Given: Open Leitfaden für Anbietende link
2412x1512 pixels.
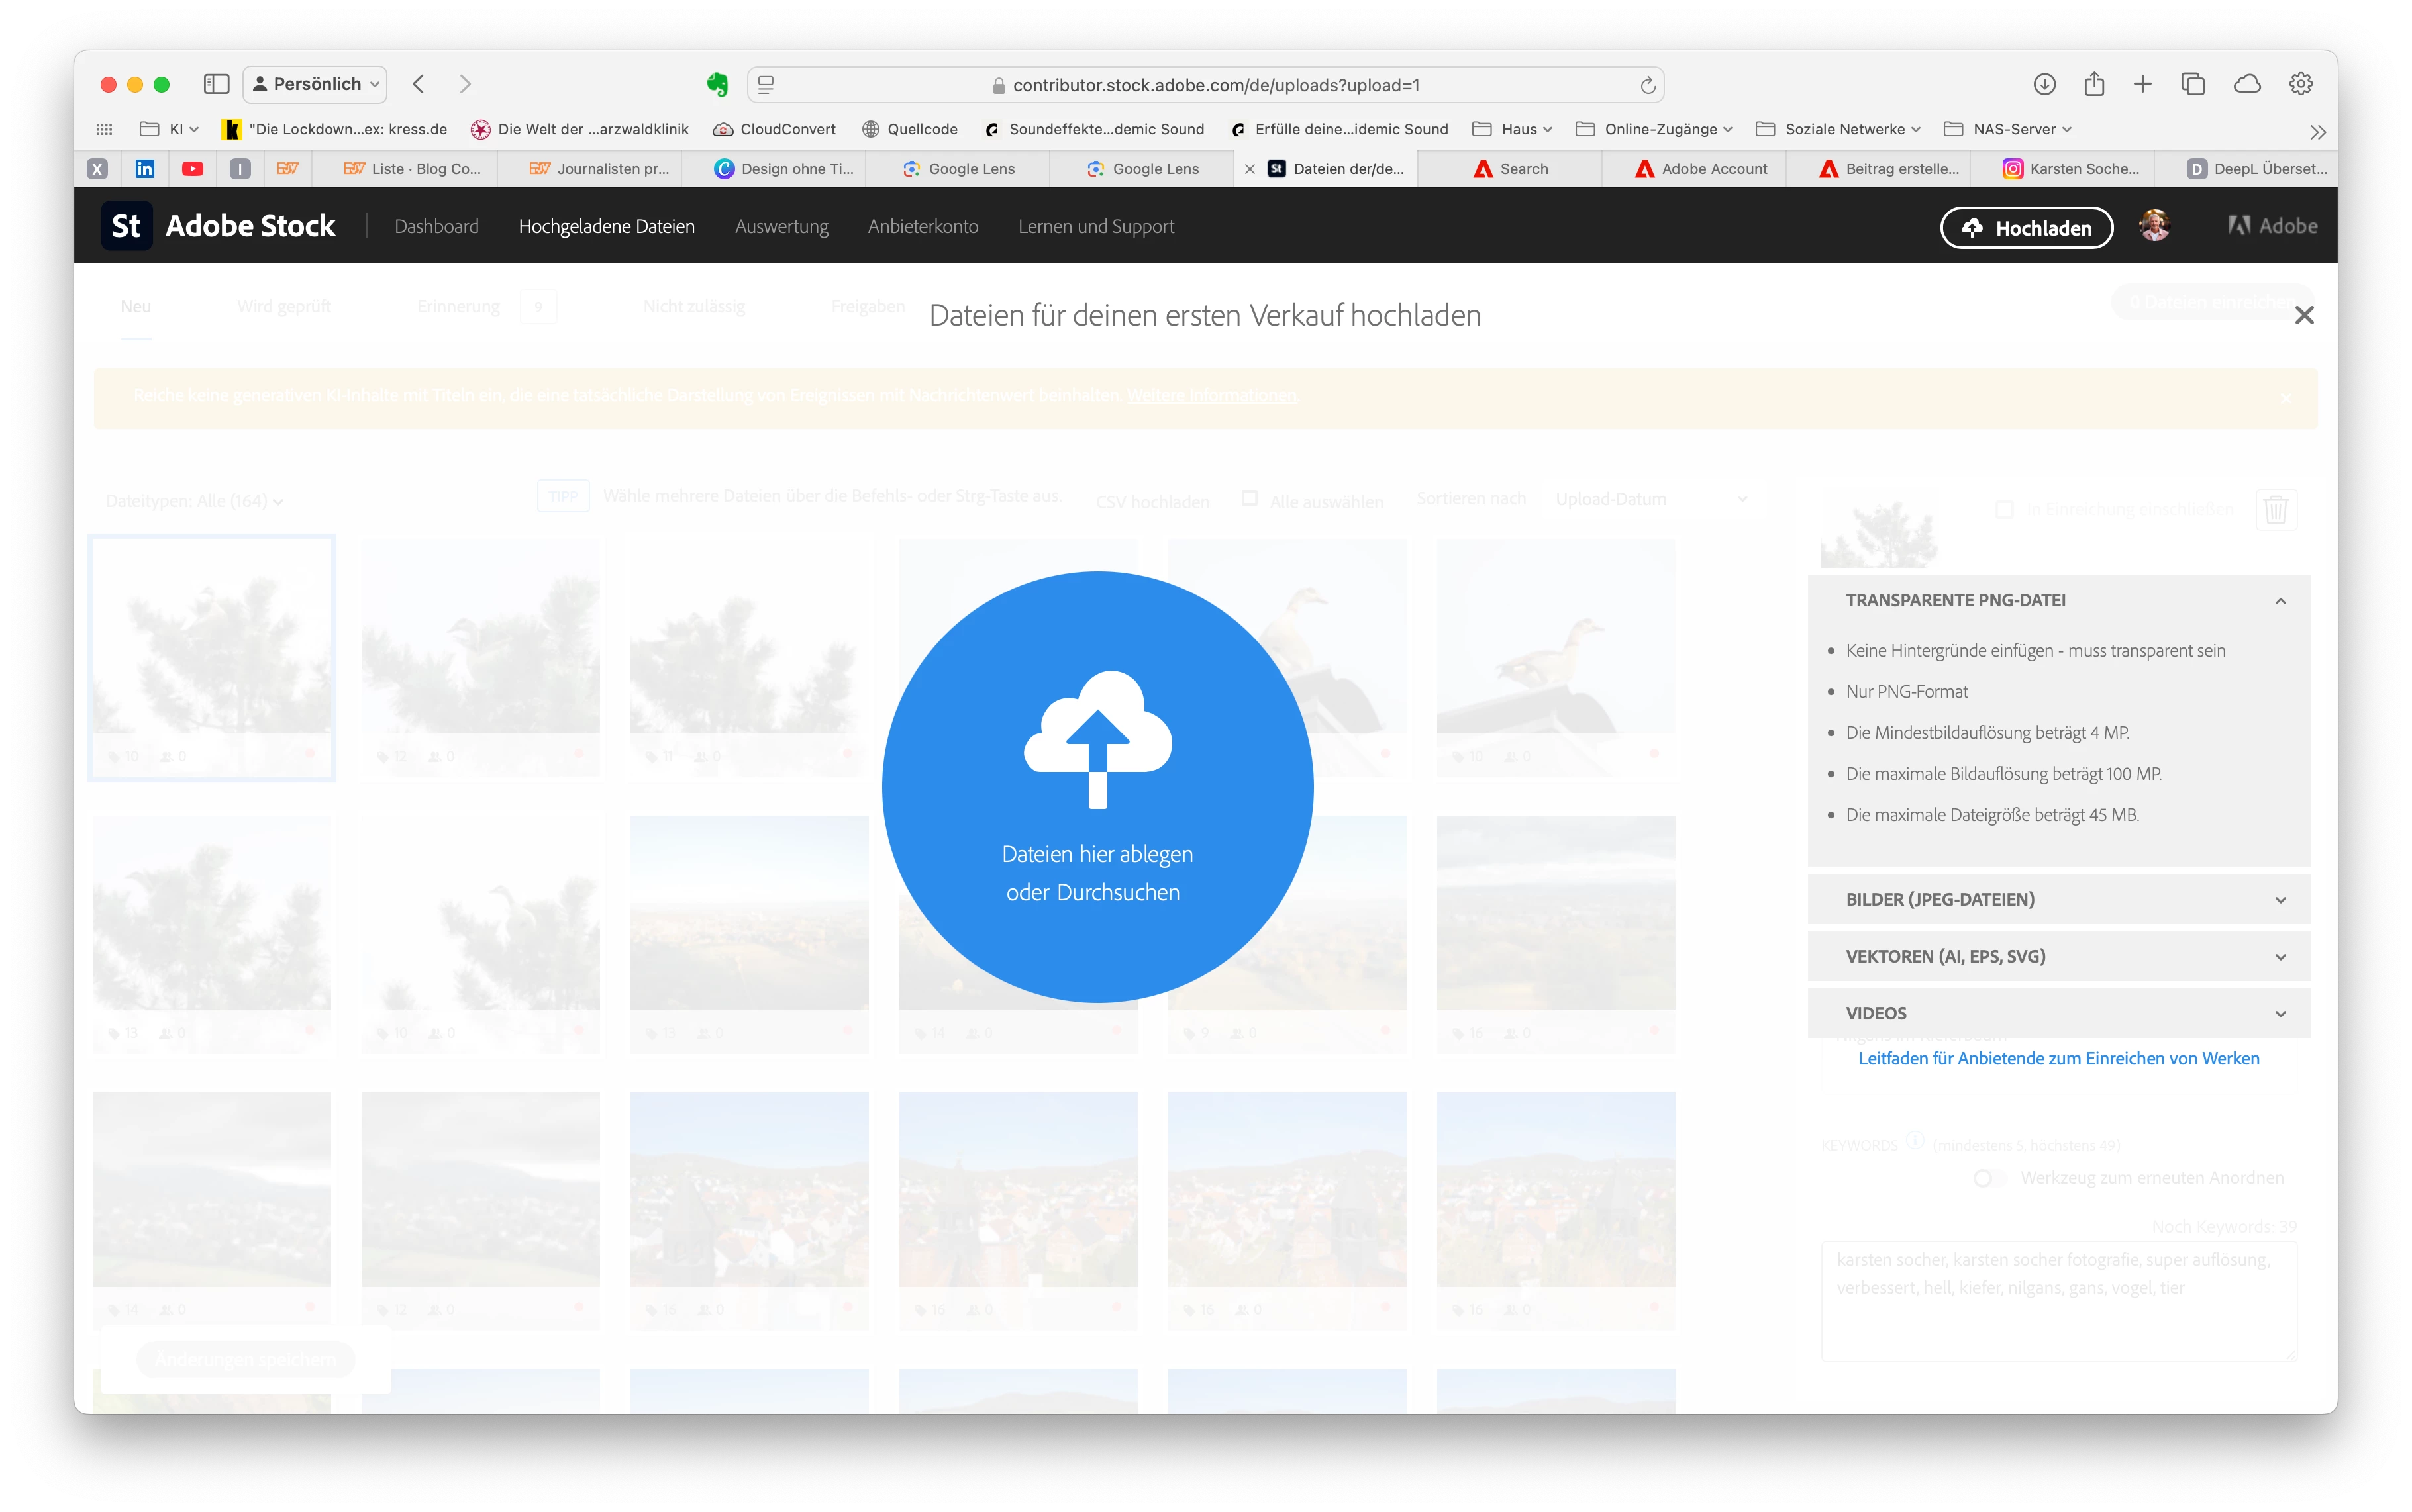Looking at the screenshot, I should coord(2058,1058).
